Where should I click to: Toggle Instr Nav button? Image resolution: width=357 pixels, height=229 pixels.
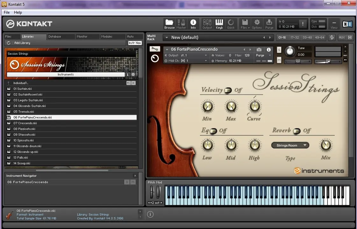(135, 43)
